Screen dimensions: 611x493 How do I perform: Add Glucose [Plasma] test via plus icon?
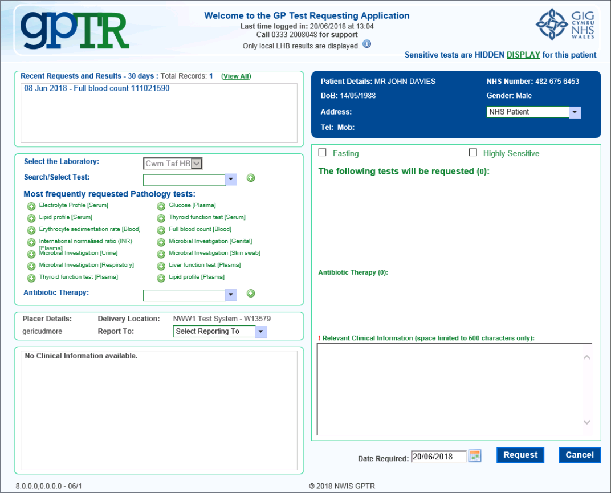(161, 206)
